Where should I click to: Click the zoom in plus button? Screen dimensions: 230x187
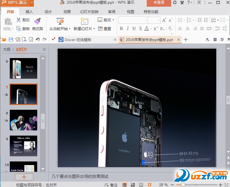(220, 185)
